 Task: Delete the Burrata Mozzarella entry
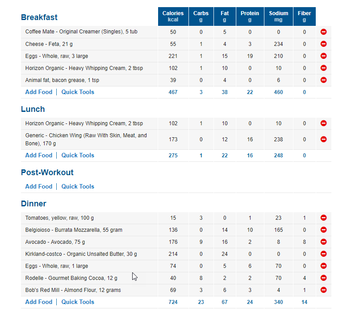point(324,230)
